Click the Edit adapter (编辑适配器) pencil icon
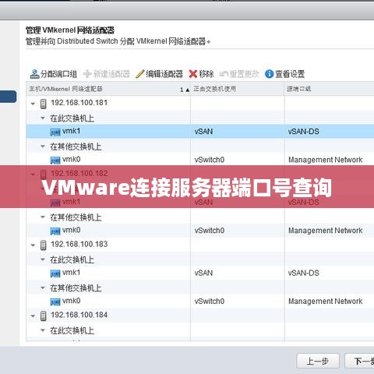Screen dimensions: 374x374 (x=140, y=74)
